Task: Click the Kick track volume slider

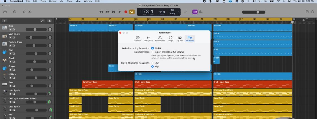Action: point(36,29)
